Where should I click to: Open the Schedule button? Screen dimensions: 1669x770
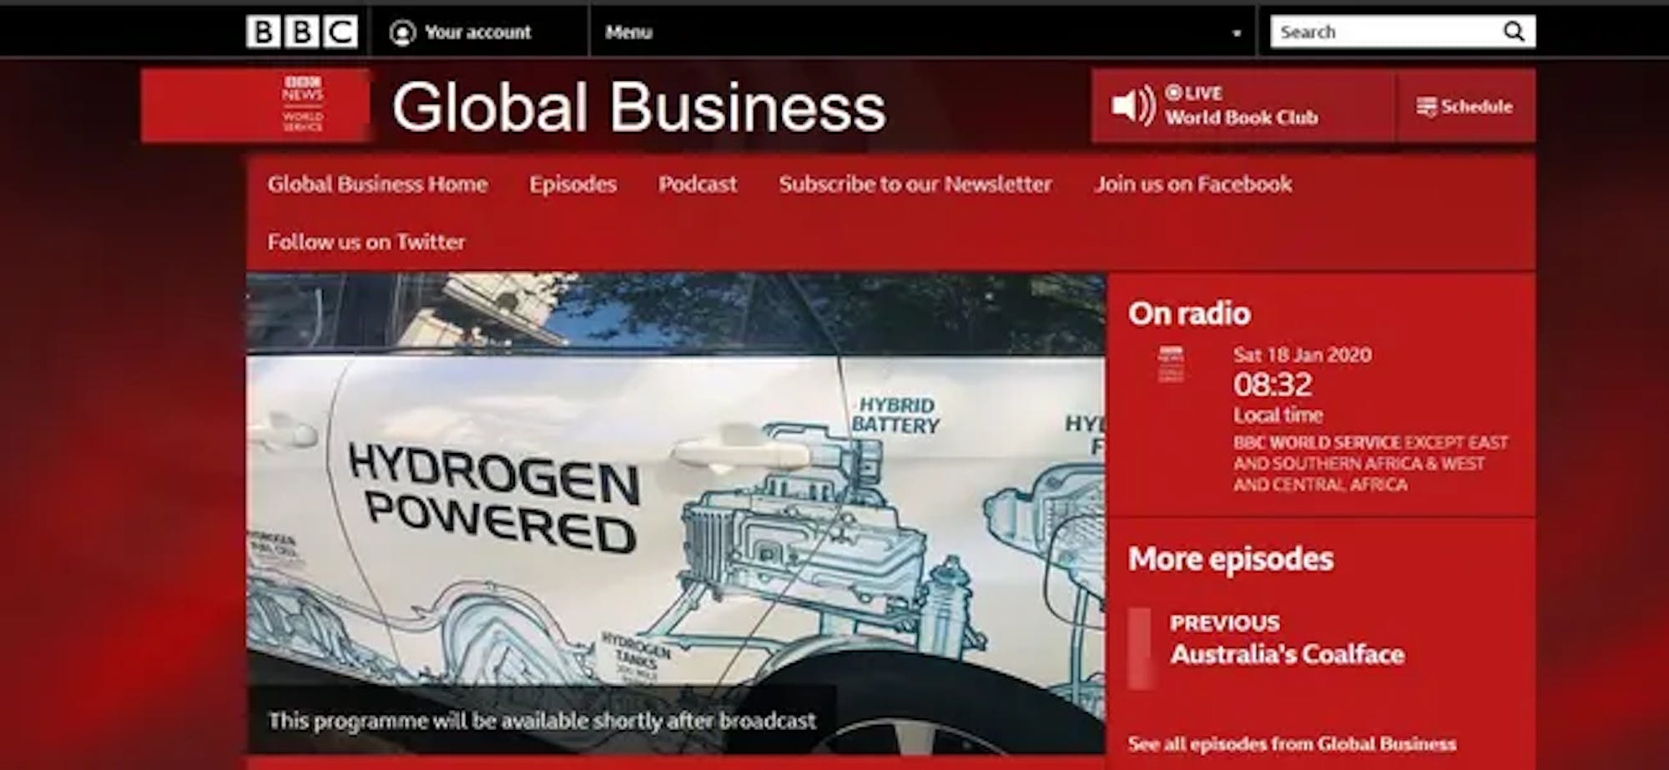pyautogui.click(x=1465, y=106)
